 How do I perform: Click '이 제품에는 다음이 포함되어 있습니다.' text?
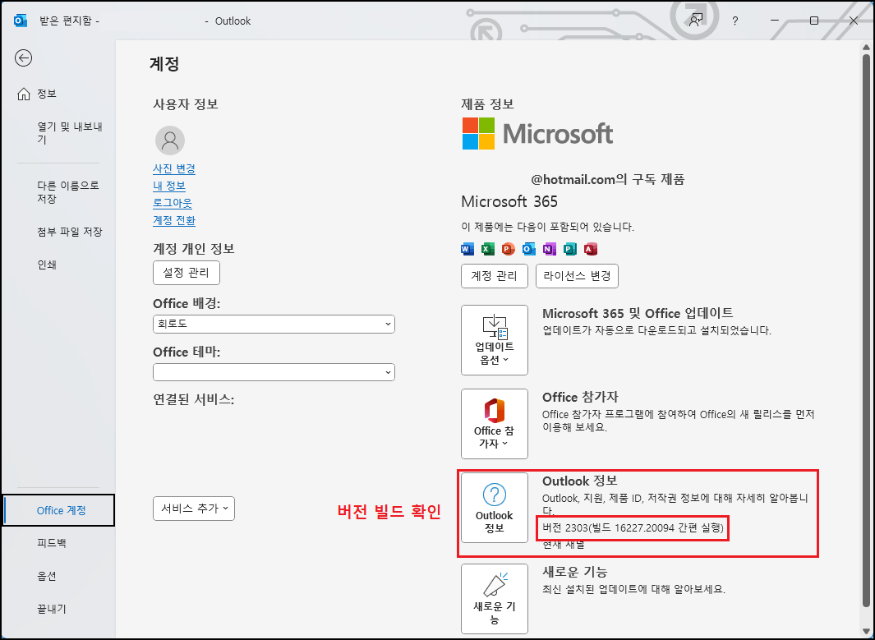click(547, 227)
